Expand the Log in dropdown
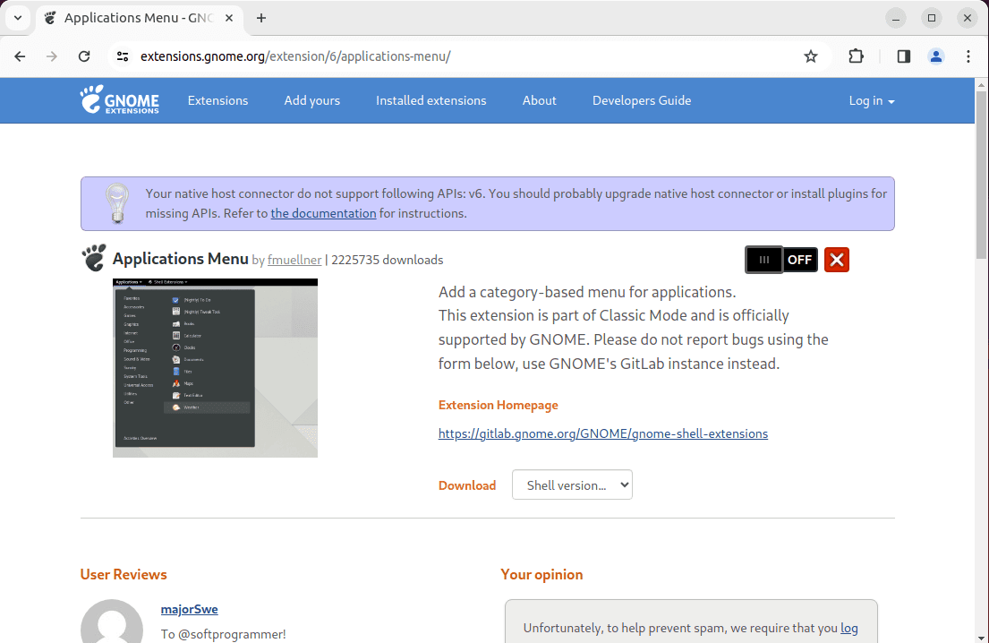Image resolution: width=989 pixels, height=643 pixels. pos(871,100)
